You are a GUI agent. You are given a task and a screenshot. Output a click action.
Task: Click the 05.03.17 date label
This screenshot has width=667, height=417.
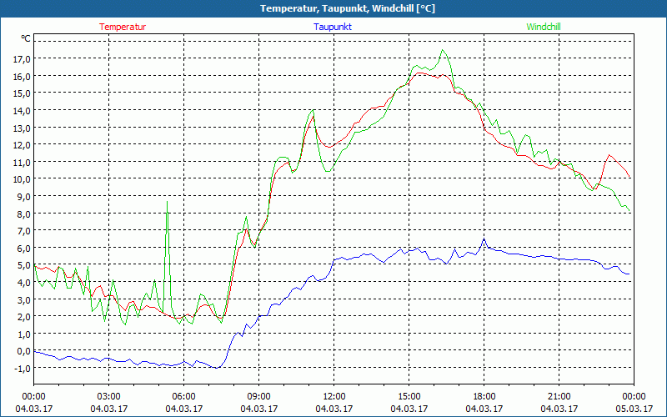(634, 409)
